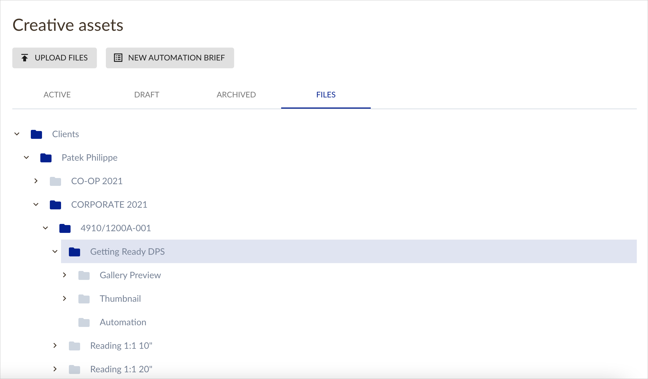The width and height of the screenshot is (648, 379).
Task: Click the upload arrow icon
Action: point(25,58)
